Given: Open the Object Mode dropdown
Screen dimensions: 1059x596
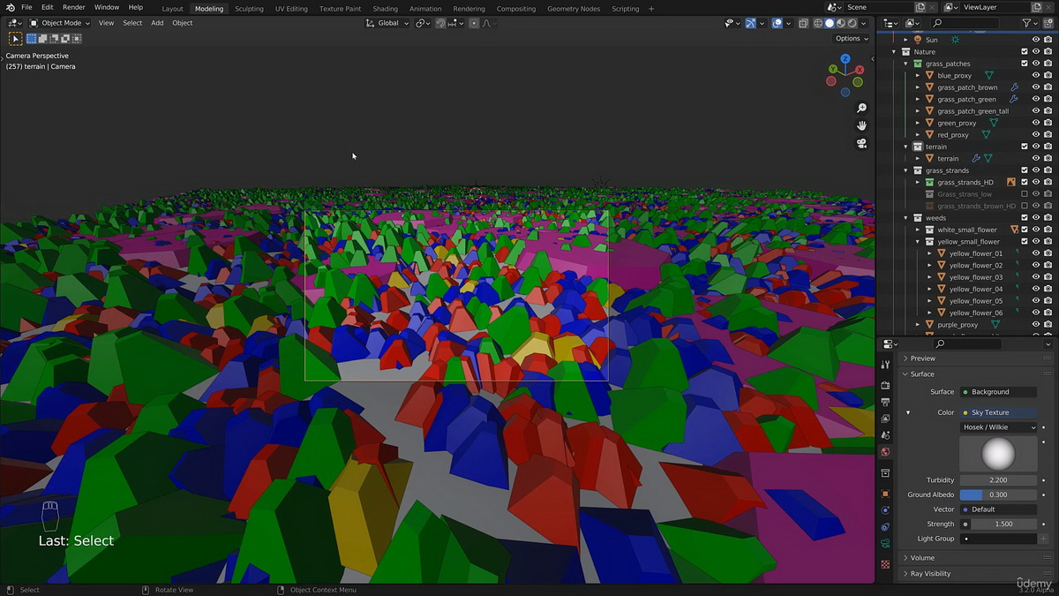Looking at the screenshot, I should coord(60,23).
